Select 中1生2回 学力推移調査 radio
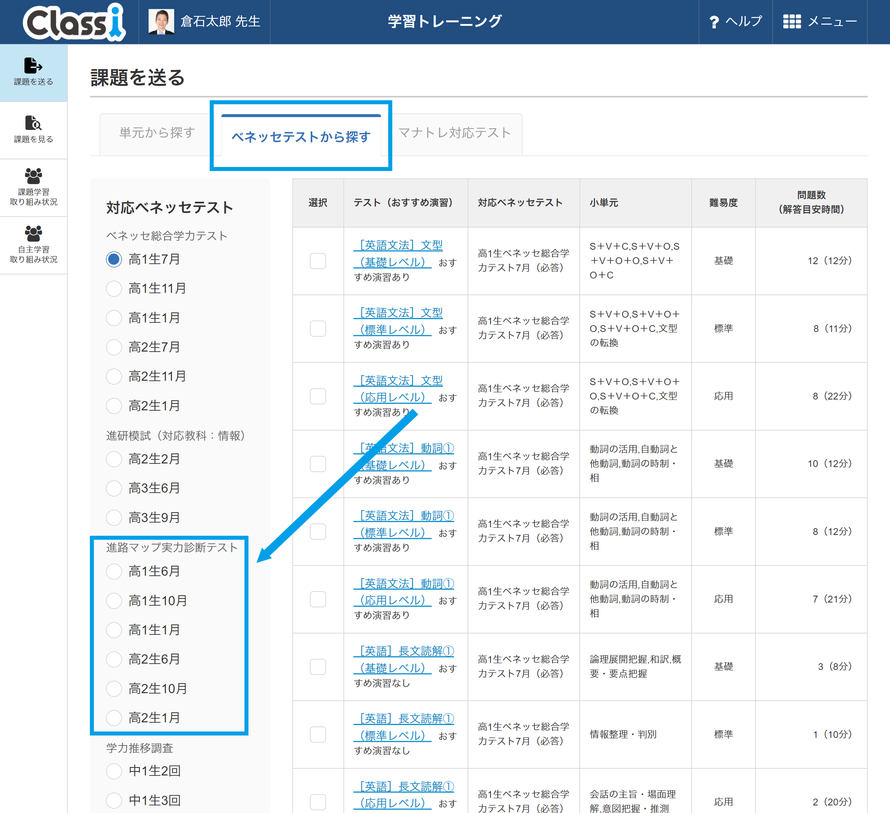 (x=114, y=771)
